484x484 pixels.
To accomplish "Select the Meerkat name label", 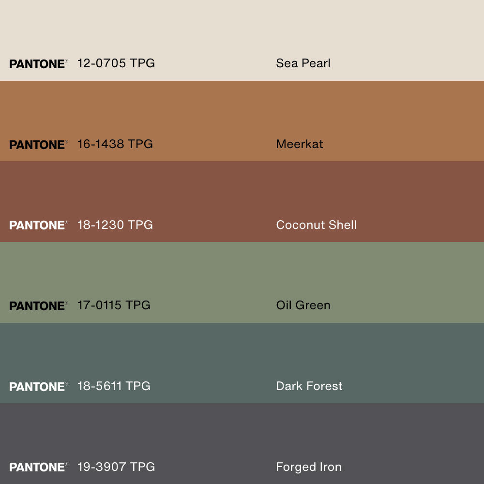I will [x=299, y=144].
